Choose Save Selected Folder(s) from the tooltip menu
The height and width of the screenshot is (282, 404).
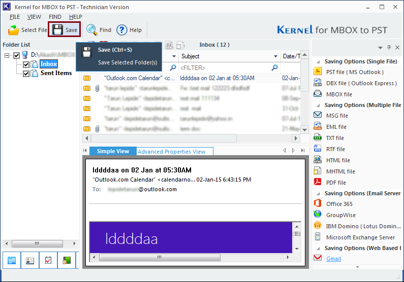click(127, 62)
